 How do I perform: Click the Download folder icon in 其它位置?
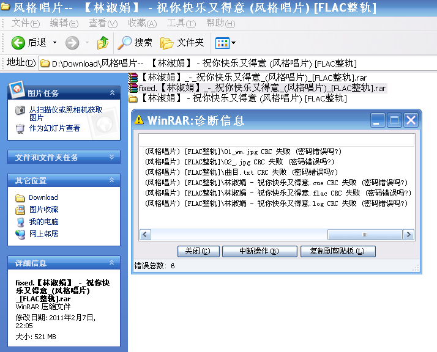[x=20, y=198]
